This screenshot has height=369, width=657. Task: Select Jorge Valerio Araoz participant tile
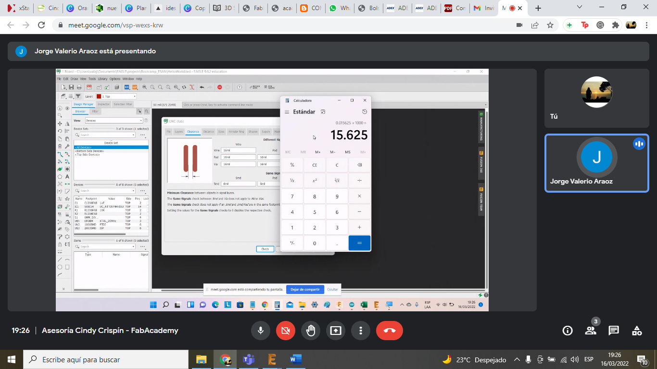tap(596, 163)
